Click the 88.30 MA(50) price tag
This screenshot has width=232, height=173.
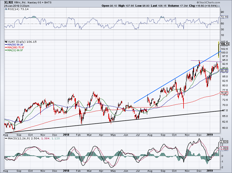(x=224, y=71)
